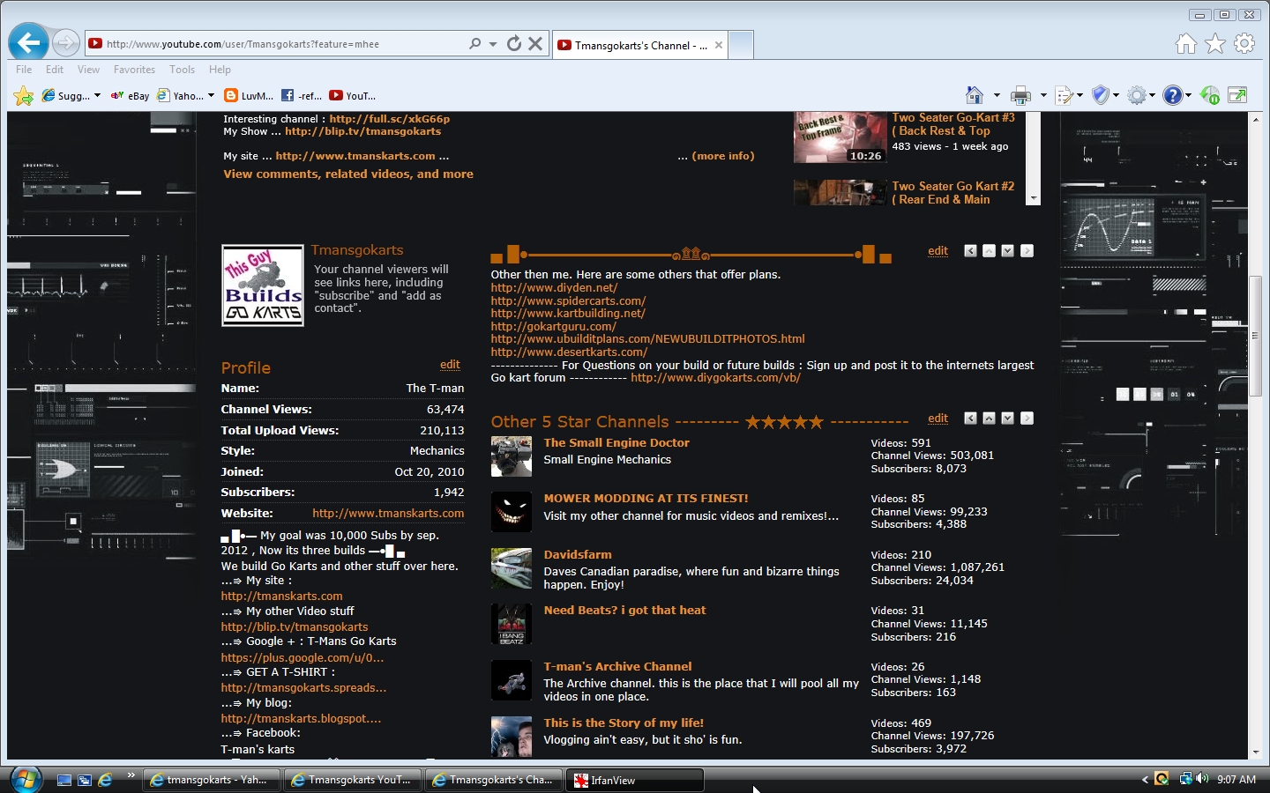
Task: Select the Tmansgokarts's Channel browser tab
Action: tap(640, 45)
